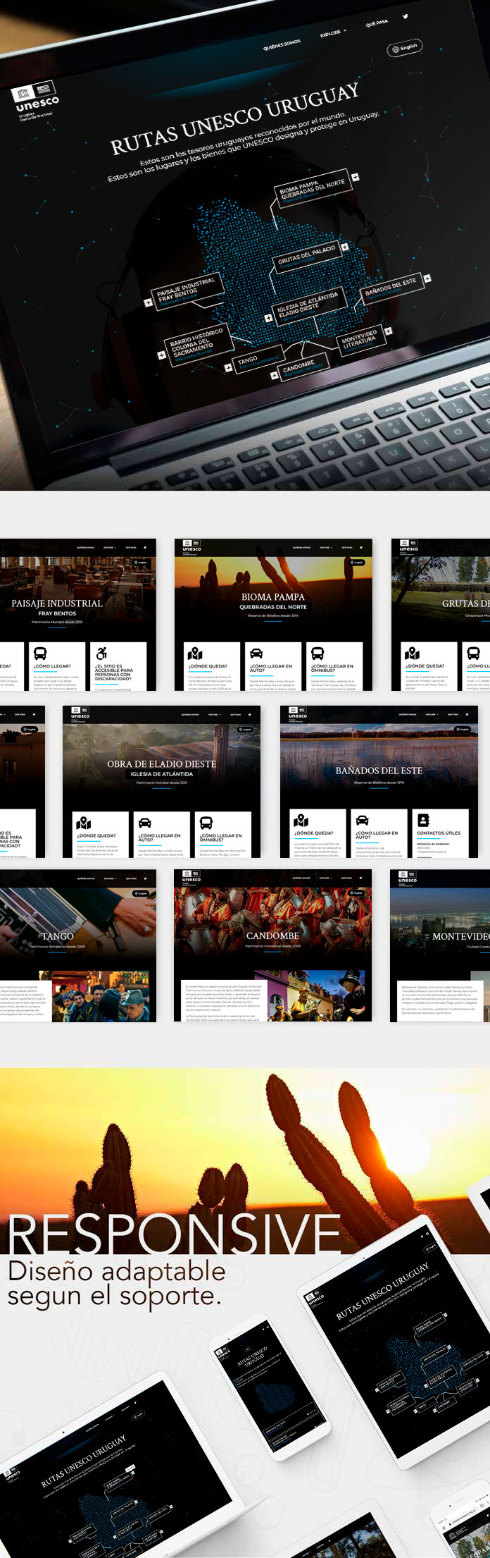Click English button on Obra de Eladio Dieste page

[246, 730]
